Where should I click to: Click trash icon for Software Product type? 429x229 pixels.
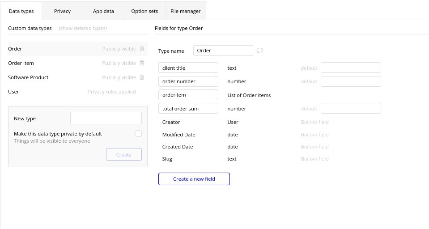pos(142,77)
